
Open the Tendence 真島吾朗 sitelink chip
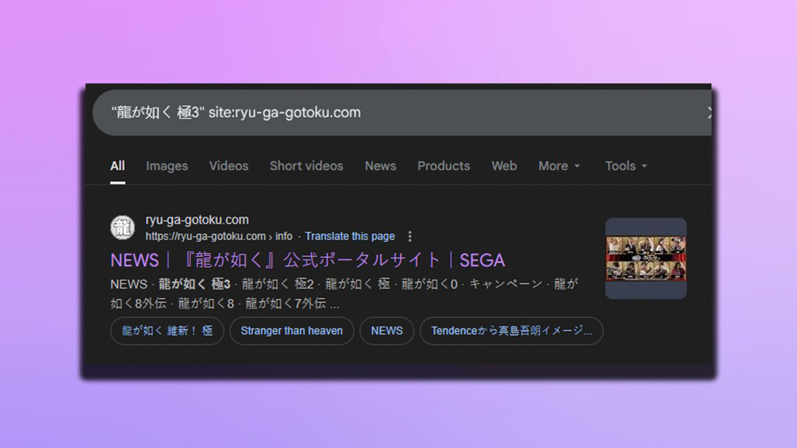click(511, 331)
